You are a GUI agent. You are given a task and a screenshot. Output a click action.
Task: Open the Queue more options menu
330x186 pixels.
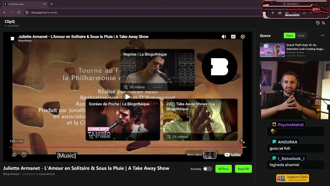323,35
